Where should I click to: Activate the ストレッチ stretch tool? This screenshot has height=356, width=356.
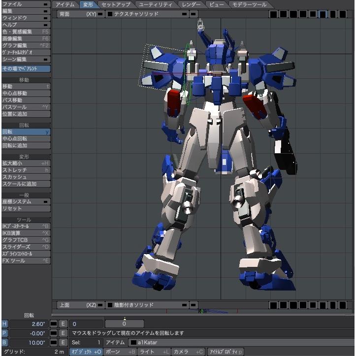point(26,170)
